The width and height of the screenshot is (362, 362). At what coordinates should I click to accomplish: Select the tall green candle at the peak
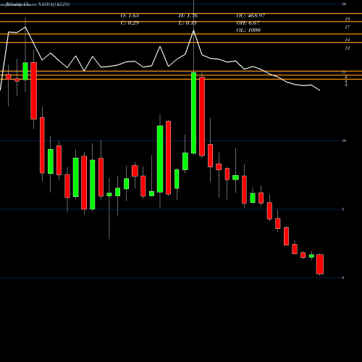[193, 113]
